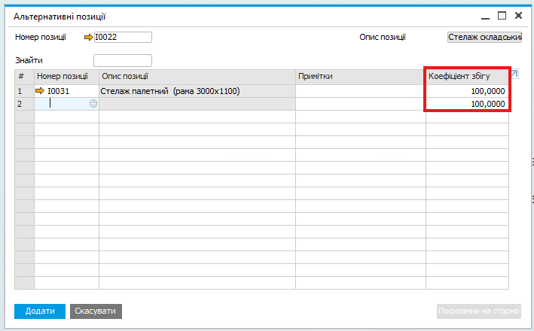The image size is (534, 331).
Task: Click the Примітки column header
Action: (360, 76)
